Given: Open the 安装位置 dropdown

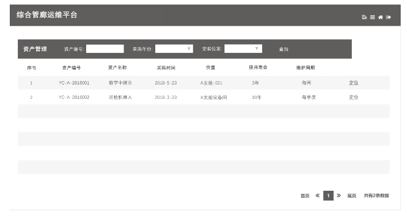Looking at the screenshot, I should pos(243,49).
